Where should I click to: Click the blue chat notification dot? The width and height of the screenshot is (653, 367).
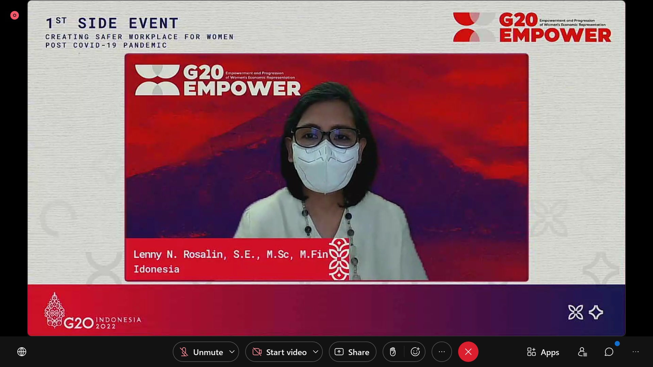(x=617, y=344)
